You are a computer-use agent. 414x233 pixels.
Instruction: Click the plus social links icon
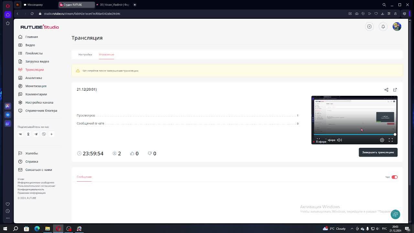51,134
